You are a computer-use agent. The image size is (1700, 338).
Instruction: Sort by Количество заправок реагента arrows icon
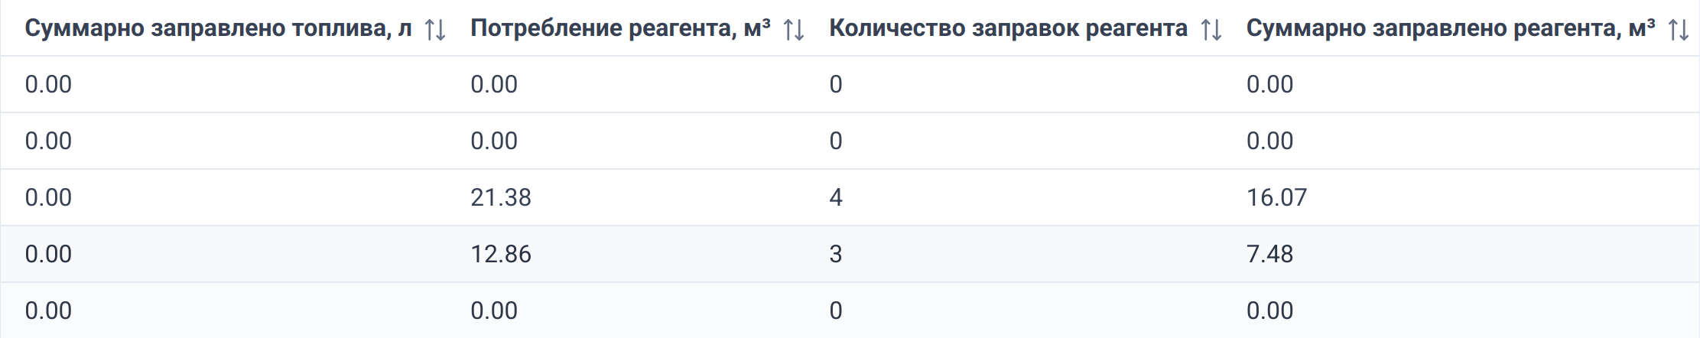(1211, 30)
